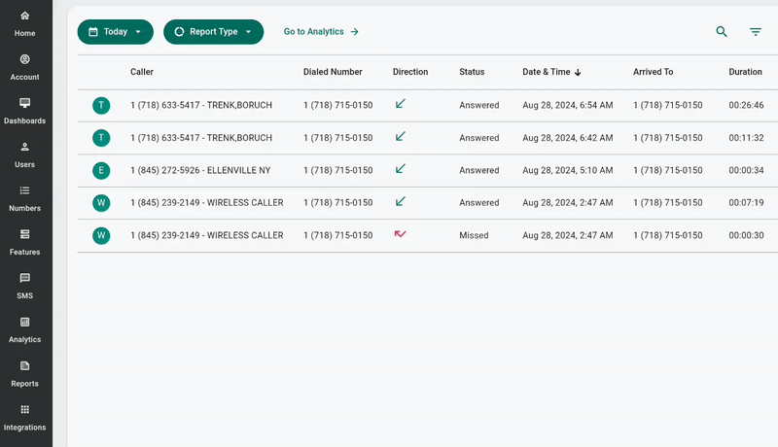Go to Dashboards in sidebar

25,112
